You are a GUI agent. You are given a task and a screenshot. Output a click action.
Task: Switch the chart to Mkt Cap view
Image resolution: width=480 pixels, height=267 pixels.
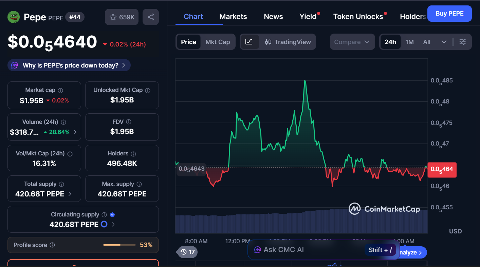pyautogui.click(x=218, y=42)
